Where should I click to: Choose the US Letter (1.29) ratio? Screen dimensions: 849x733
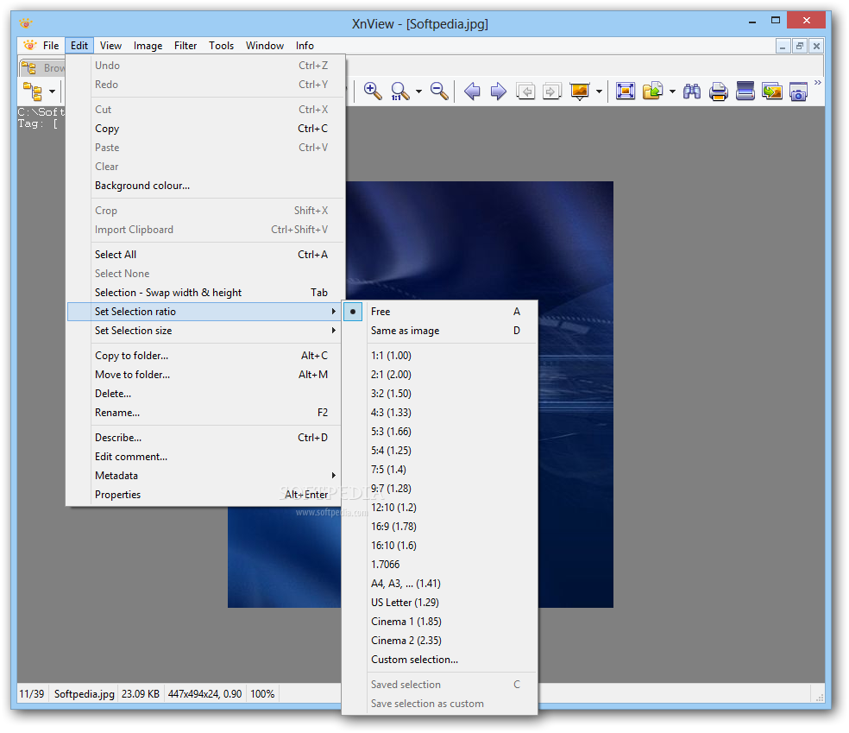pos(440,603)
